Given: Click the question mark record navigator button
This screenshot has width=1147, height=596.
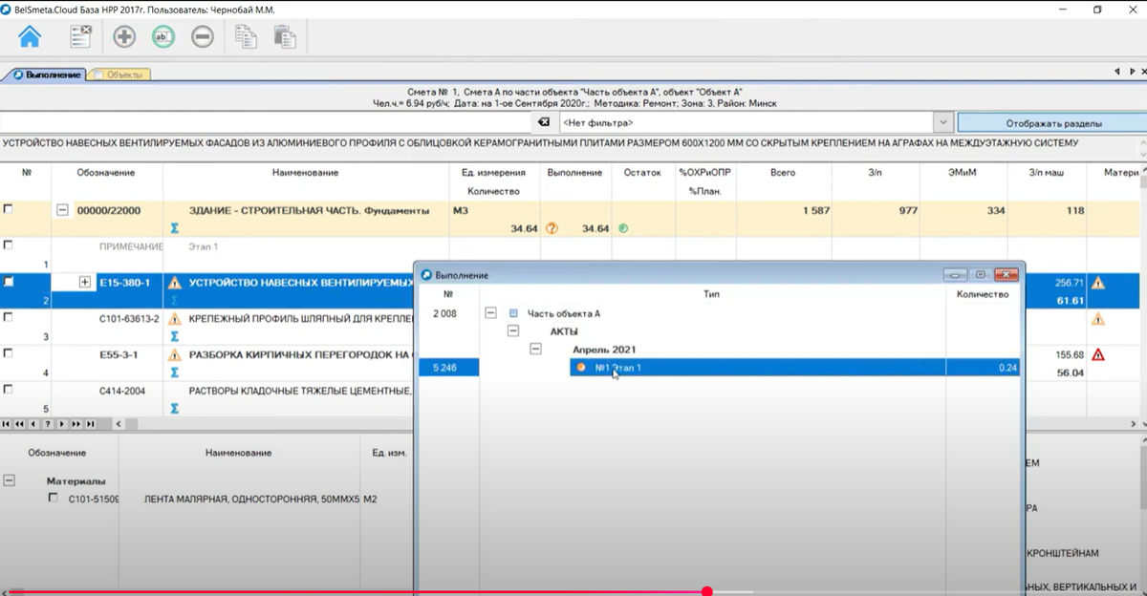Looking at the screenshot, I should [48, 423].
